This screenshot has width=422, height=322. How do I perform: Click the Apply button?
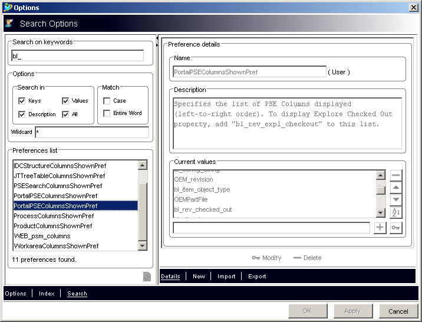[x=353, y=311]
